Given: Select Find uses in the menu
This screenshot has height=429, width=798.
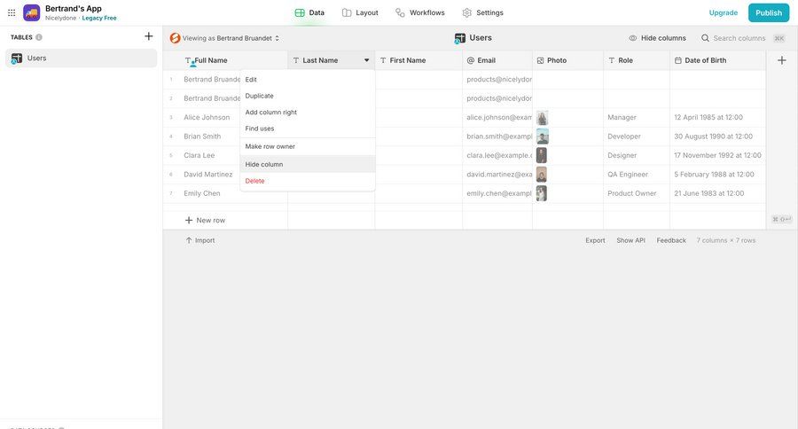Looking at the screenshot, I should click(x=308, y=129).
